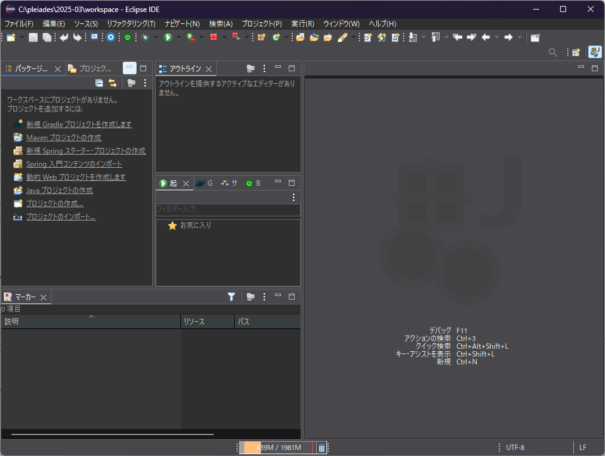Sort by the 説明 column header
This screenshot has width=605, height=456.
click(x=90, y=322)
